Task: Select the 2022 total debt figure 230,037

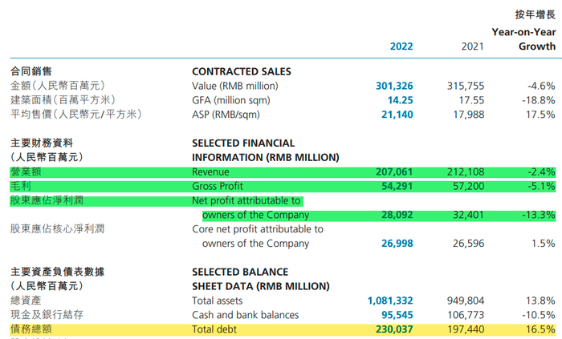Action: point(394,329)
